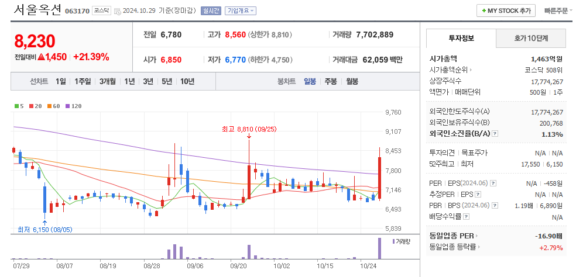Click the arrow icon beside 동일업종 등락률
Image resolution: width=576 pixels, height=277 pixels.
click(479, 247)
